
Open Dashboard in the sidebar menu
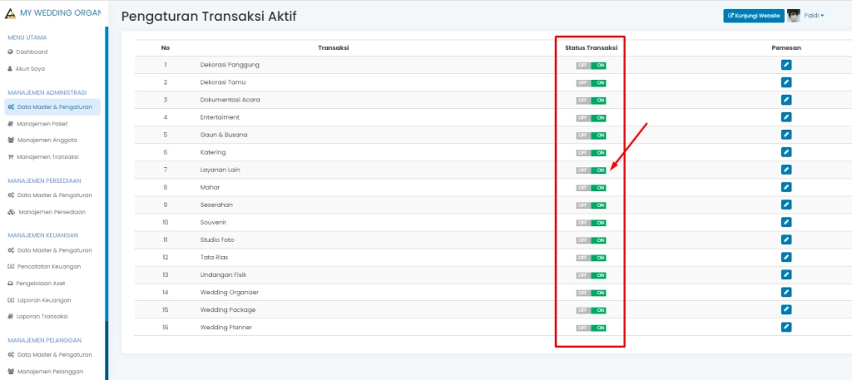pyautogui.click(x=32, y=52)
